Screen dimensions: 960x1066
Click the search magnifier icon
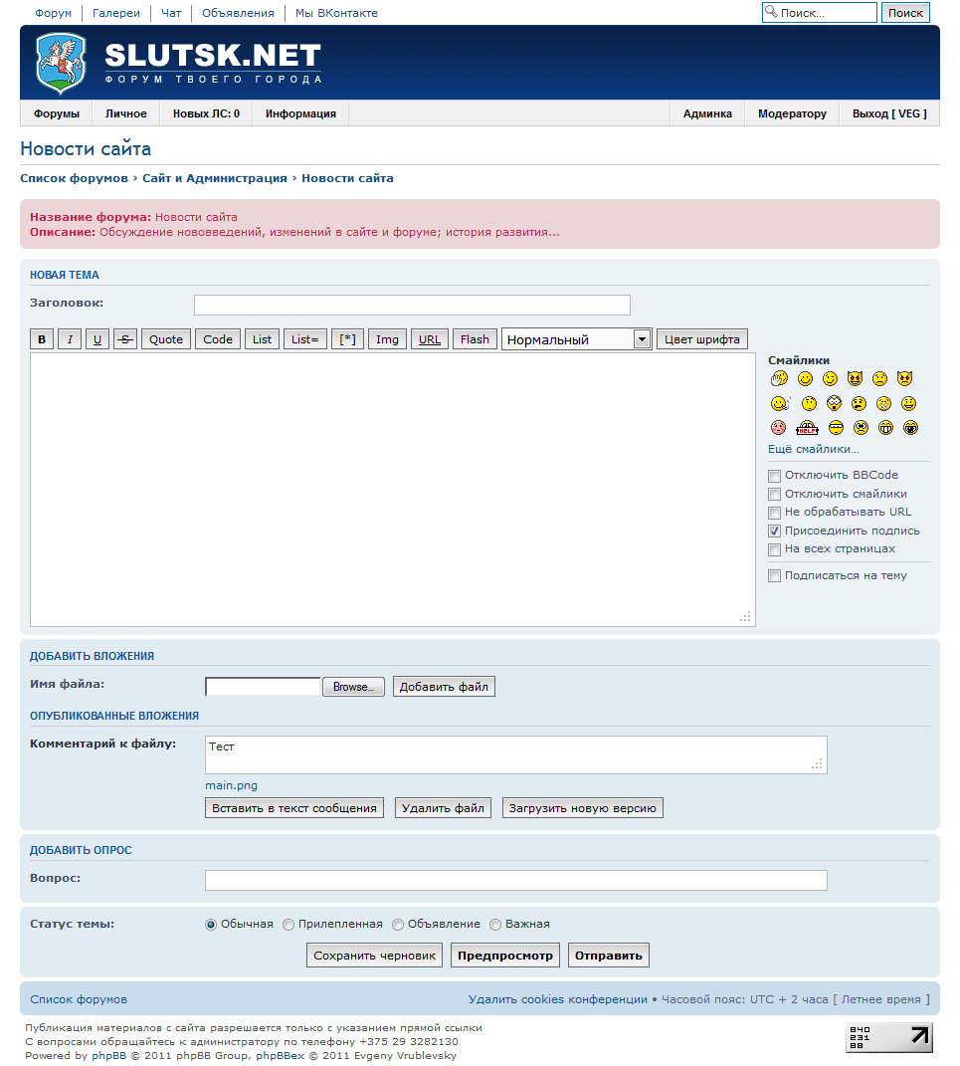click(771, 12)
